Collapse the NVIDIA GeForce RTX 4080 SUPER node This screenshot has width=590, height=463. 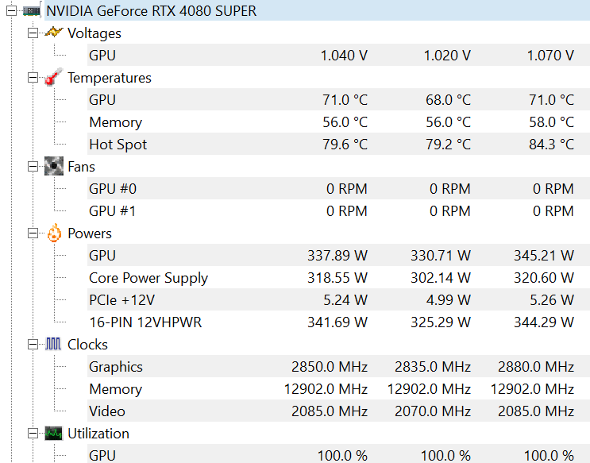click(11, 11)
